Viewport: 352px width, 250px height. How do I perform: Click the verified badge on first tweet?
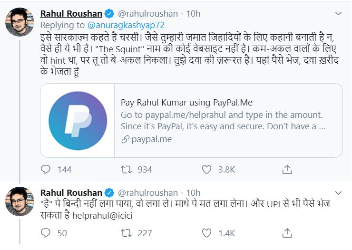point(109,13)
